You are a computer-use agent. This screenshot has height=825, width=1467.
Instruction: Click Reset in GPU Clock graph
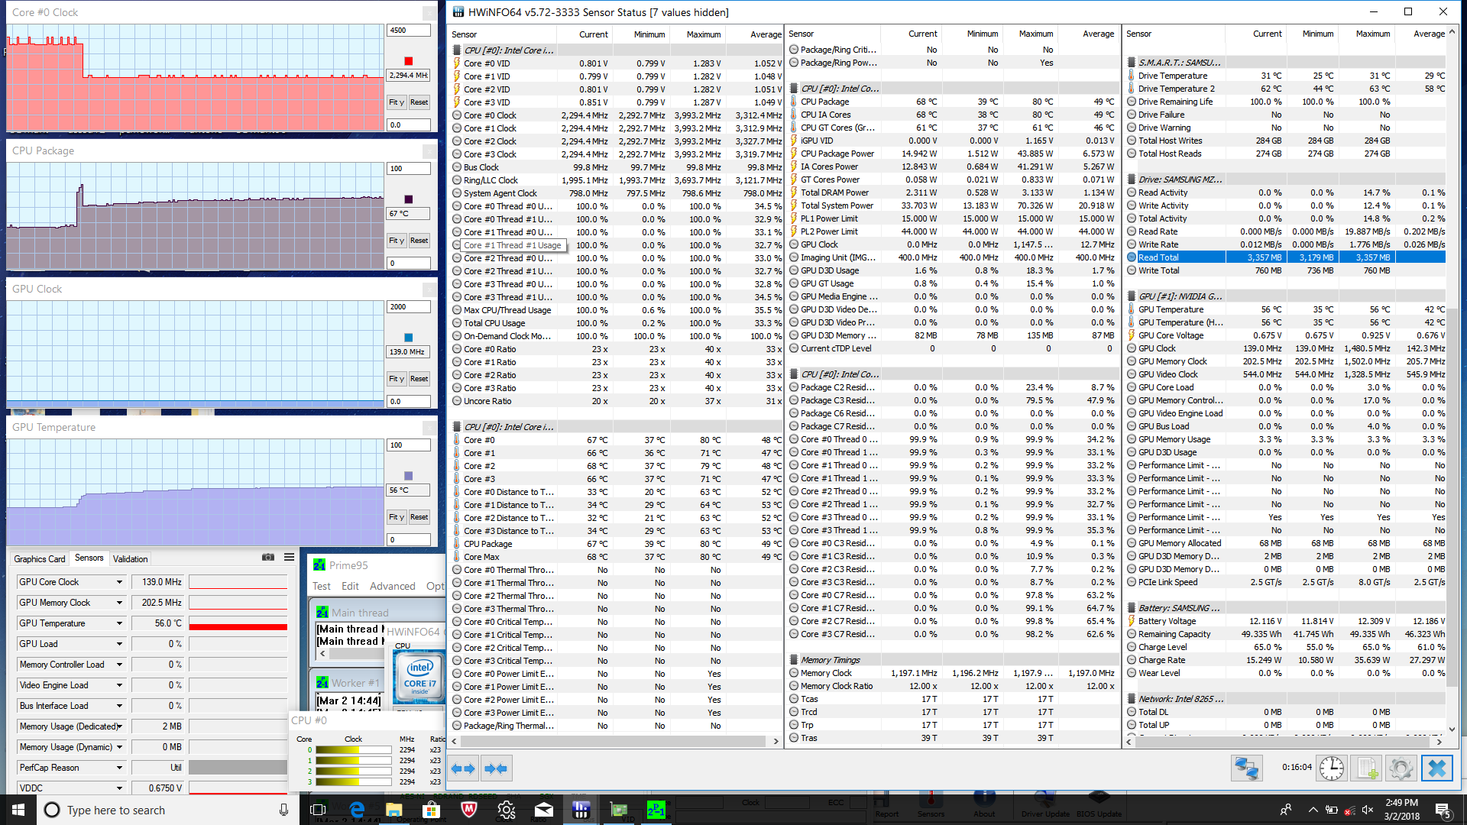[419, 378]
